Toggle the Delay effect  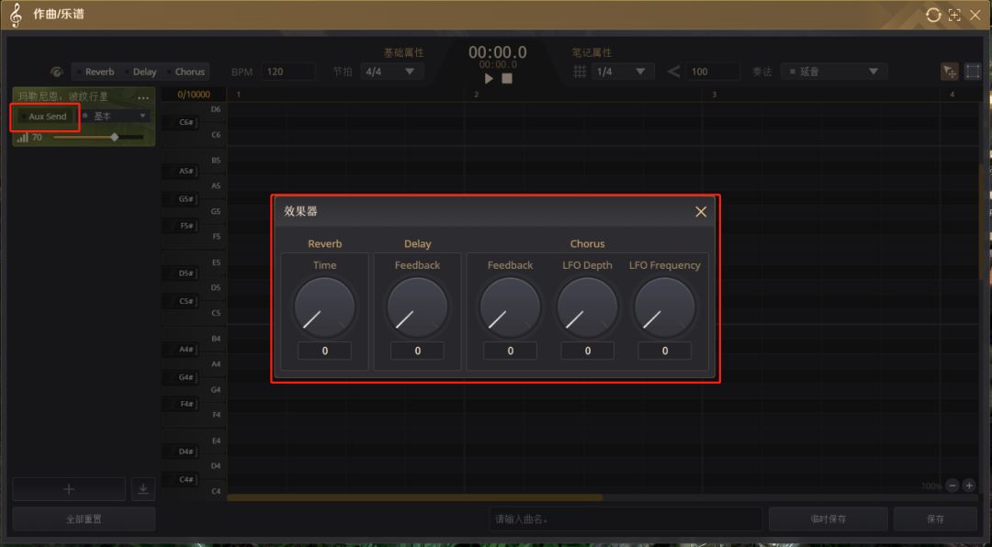141,72
